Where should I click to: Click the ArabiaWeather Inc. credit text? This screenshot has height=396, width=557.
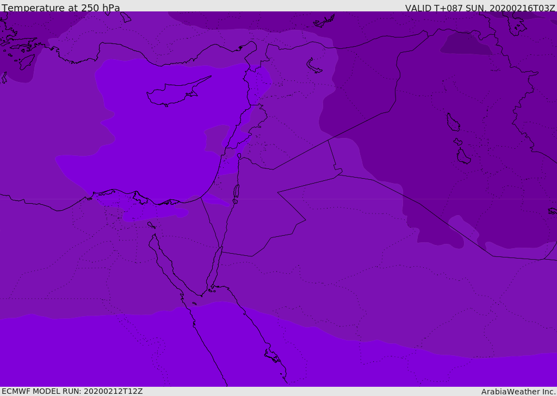coord(518,392)
